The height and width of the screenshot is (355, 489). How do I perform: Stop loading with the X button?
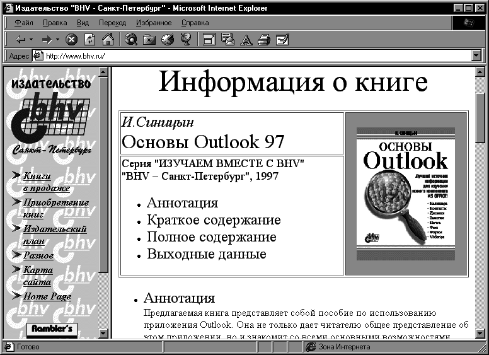(71, 40)
